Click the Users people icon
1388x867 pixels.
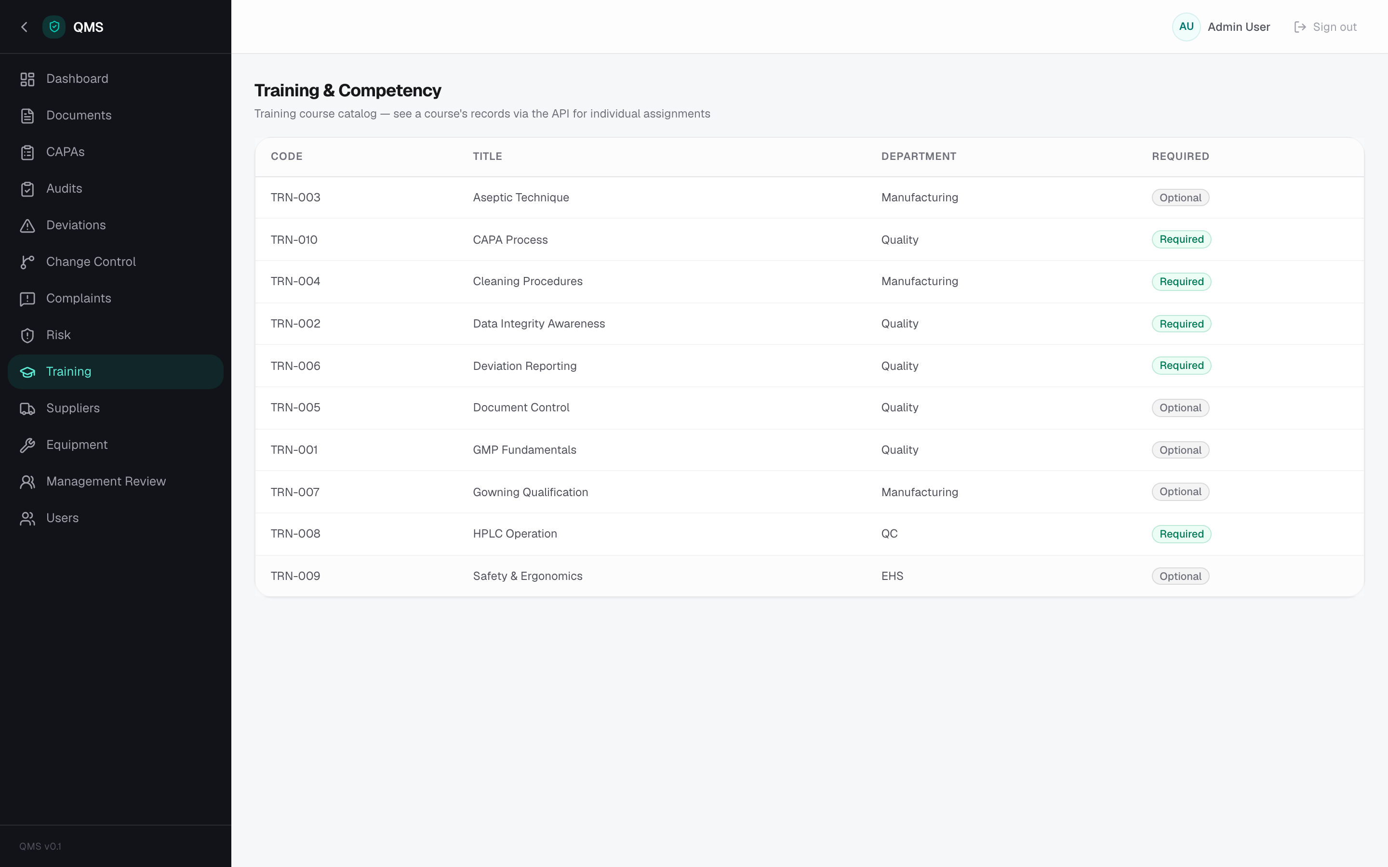tap(27, 518)
